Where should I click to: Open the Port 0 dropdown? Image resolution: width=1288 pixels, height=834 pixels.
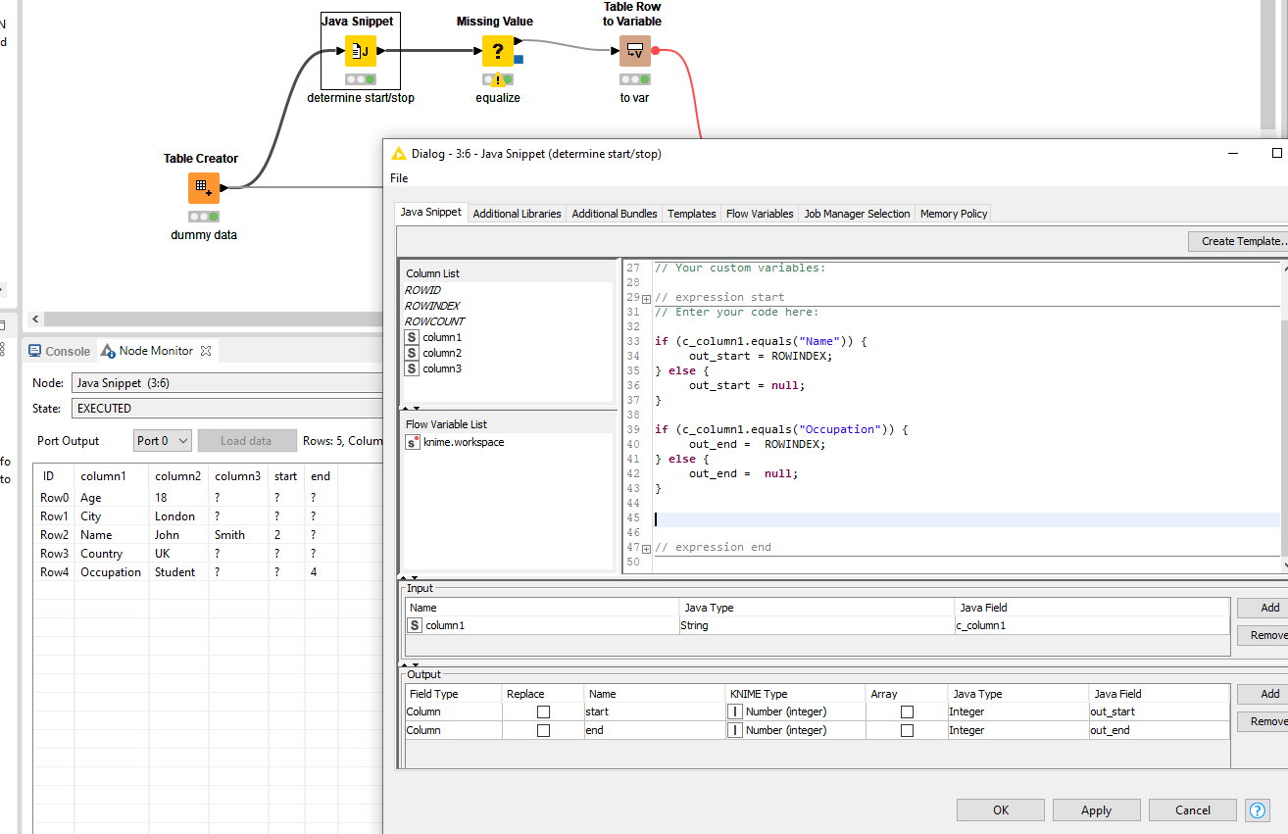[162, 440]
